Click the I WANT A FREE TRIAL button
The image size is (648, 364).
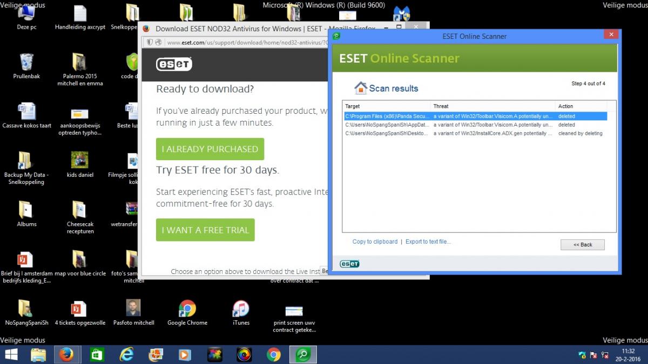click(205, 230)
